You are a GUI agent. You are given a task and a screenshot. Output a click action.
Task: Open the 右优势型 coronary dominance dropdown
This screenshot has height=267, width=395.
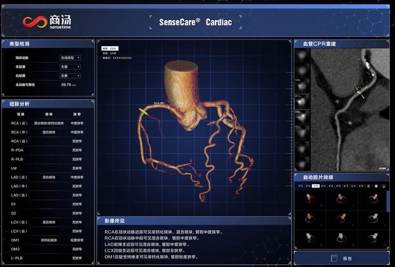70,58
